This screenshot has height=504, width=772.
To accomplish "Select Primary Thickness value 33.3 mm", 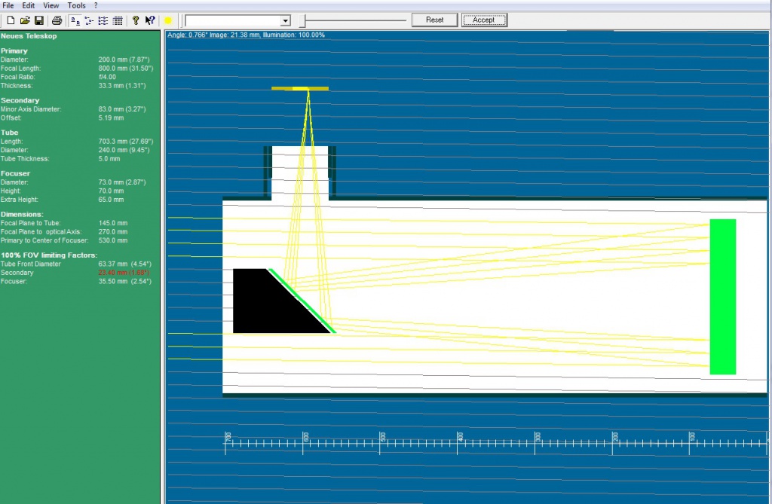I will (121, 86).
